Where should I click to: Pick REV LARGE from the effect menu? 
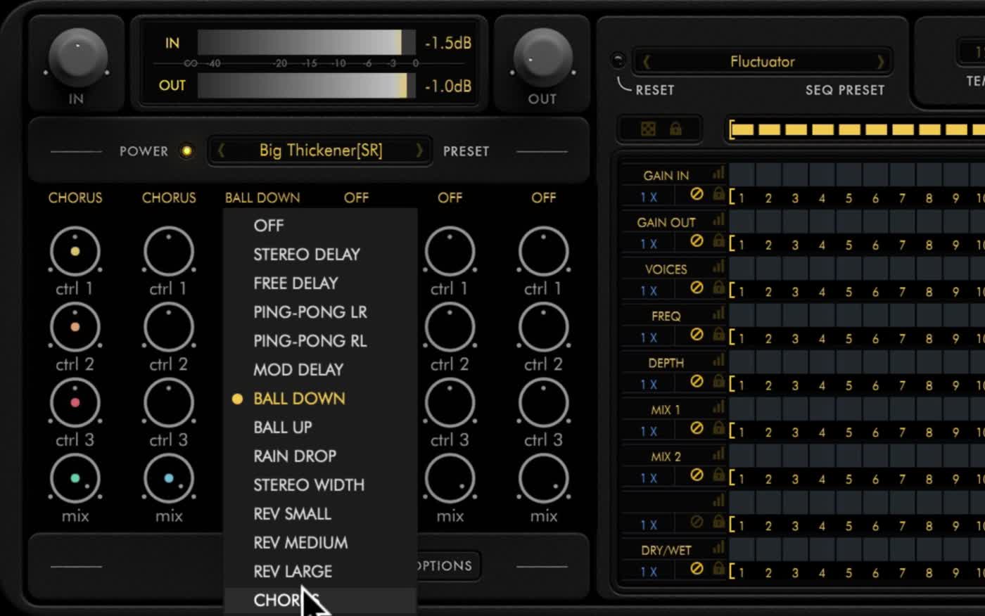[x=320, y=572]
